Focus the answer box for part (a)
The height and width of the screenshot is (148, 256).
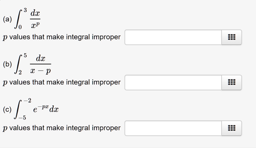[173, 38]
